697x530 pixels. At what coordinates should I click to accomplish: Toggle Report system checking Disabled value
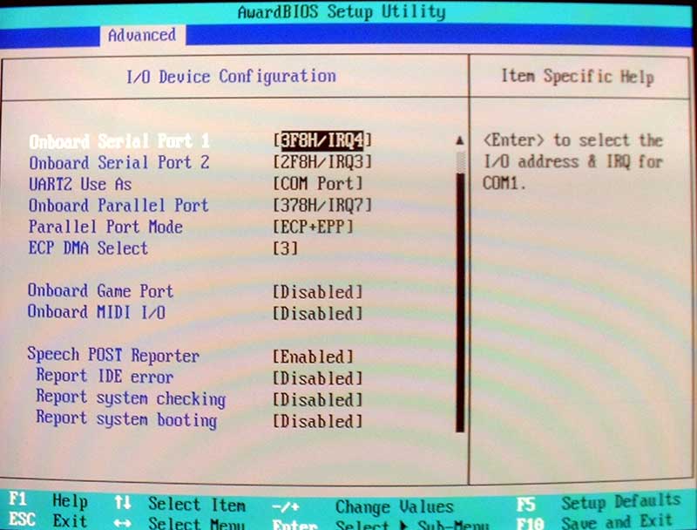(x=318, y=400)
